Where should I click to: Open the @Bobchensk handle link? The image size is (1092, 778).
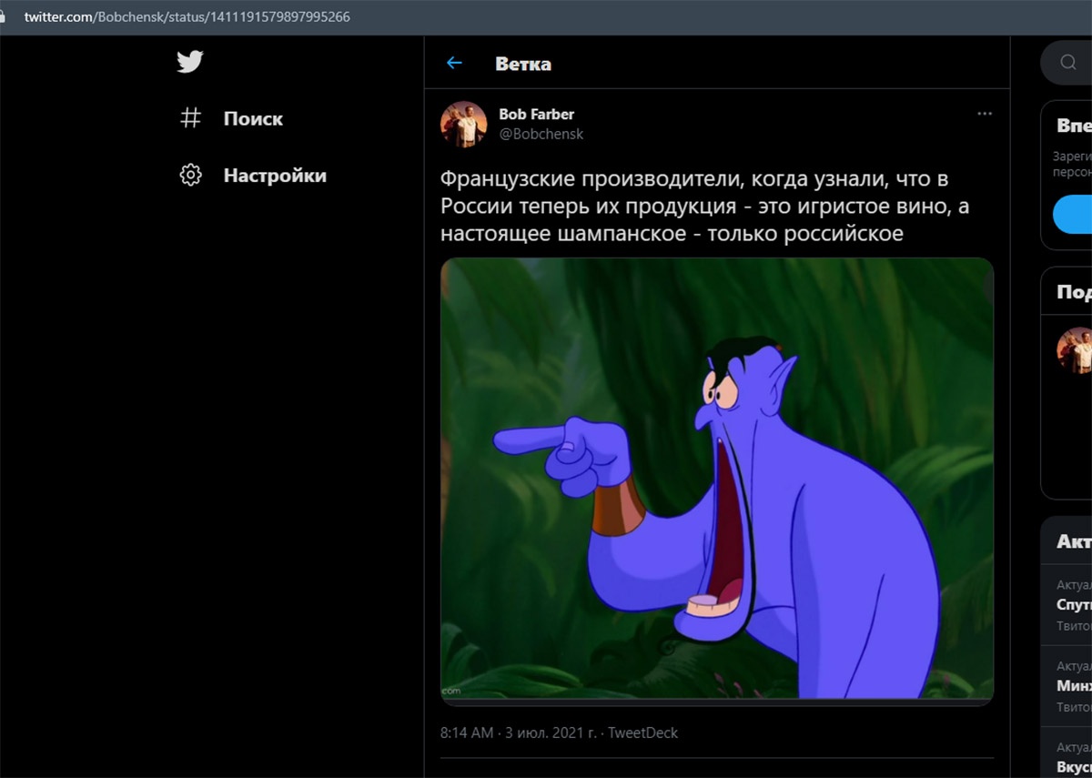(x=541, y=134)
